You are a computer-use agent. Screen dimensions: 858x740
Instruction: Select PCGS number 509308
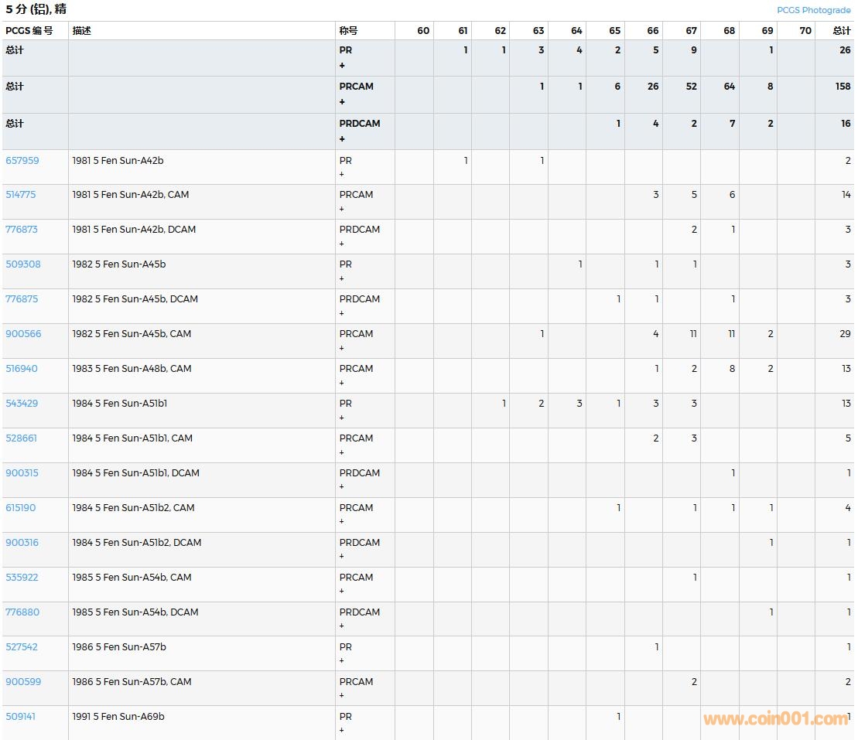click(x=22, y=264)
